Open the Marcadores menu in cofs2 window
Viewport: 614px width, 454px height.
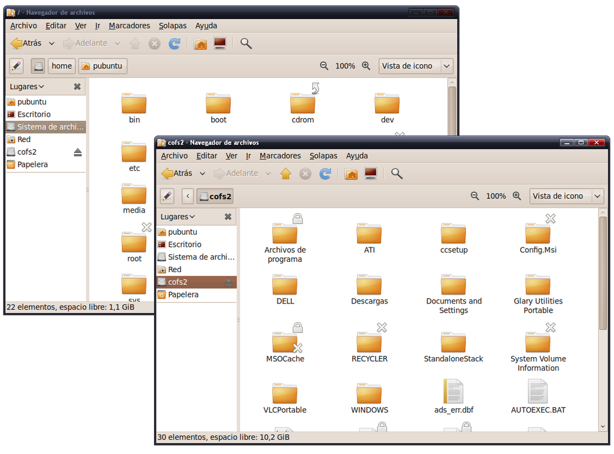pyautogui.click(x=280, y=155)
